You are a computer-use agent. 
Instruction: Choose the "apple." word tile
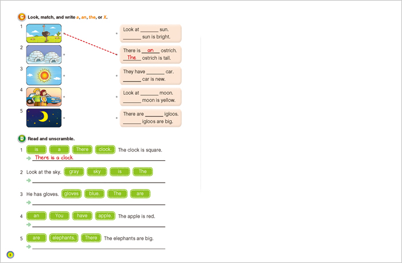click(105, 216)
